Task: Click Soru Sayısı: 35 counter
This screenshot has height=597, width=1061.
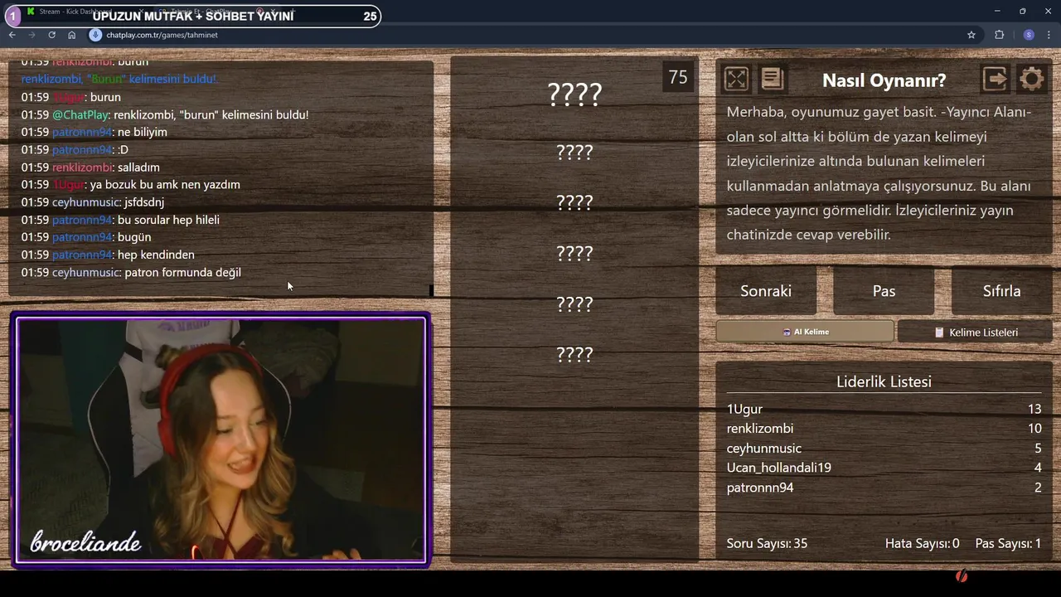Action: click(x=767, y=544)
